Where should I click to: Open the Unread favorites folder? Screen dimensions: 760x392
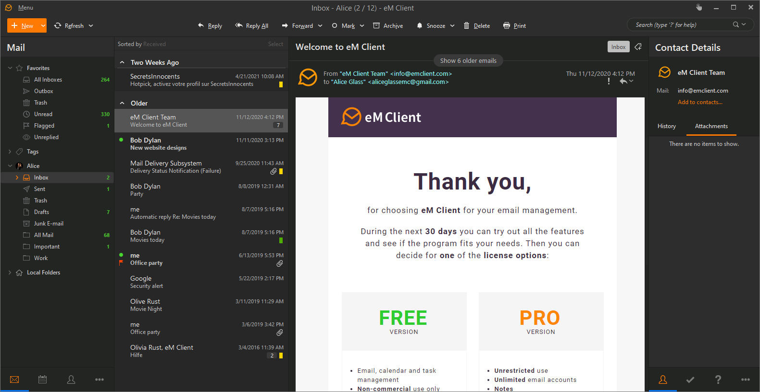coord(57,114)
